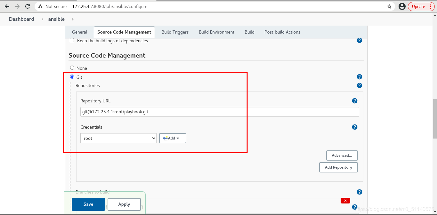
Task: Switch to the Build tab
Action: click(249, 32)
